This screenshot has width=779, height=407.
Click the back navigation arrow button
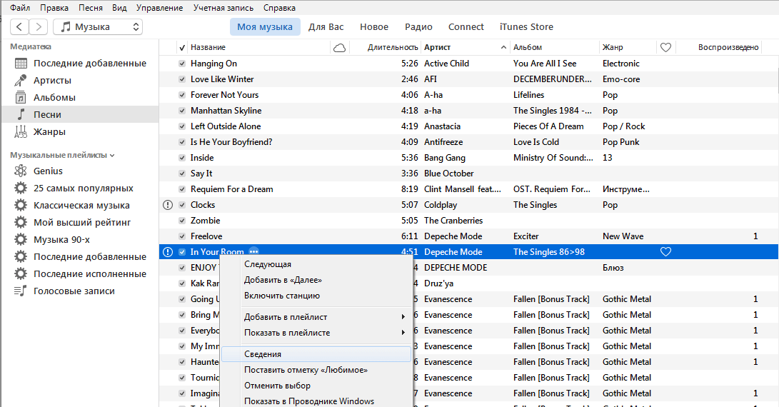19,27
